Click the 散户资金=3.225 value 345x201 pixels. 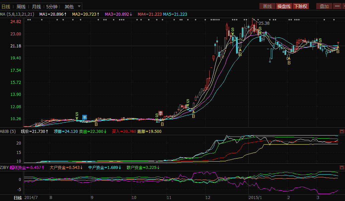(x=143, y=167)
